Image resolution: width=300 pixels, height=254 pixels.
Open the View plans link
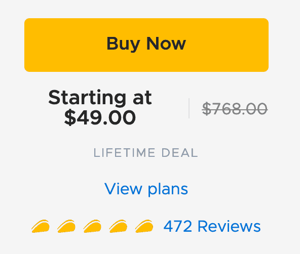point(146,189)
